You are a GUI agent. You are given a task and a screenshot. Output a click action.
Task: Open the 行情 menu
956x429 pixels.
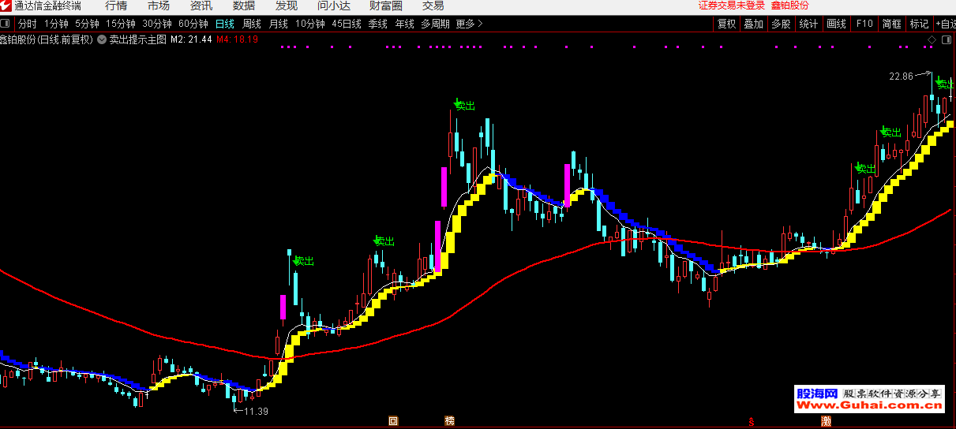116,6
